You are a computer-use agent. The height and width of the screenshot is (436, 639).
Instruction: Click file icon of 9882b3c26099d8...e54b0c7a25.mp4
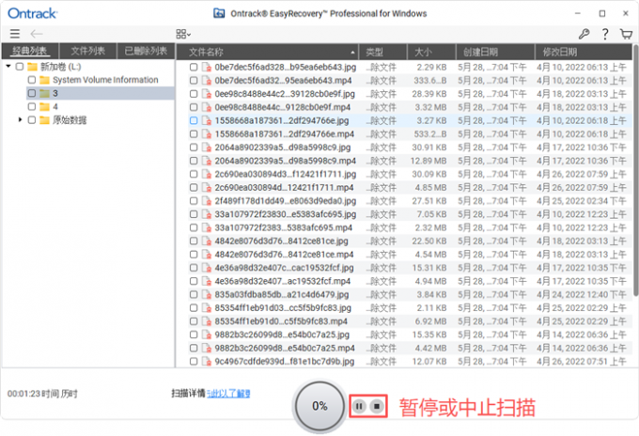tap(207, 349)
